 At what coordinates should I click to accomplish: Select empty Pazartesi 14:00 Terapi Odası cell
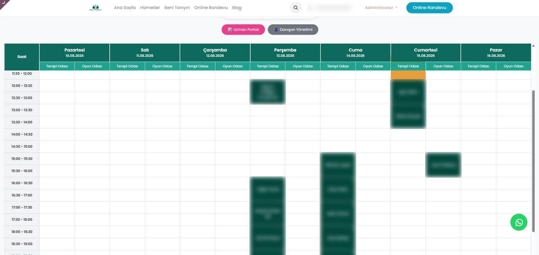[x=57, y=134]
